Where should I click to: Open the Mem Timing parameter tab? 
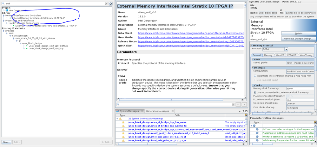click(306, 55)
